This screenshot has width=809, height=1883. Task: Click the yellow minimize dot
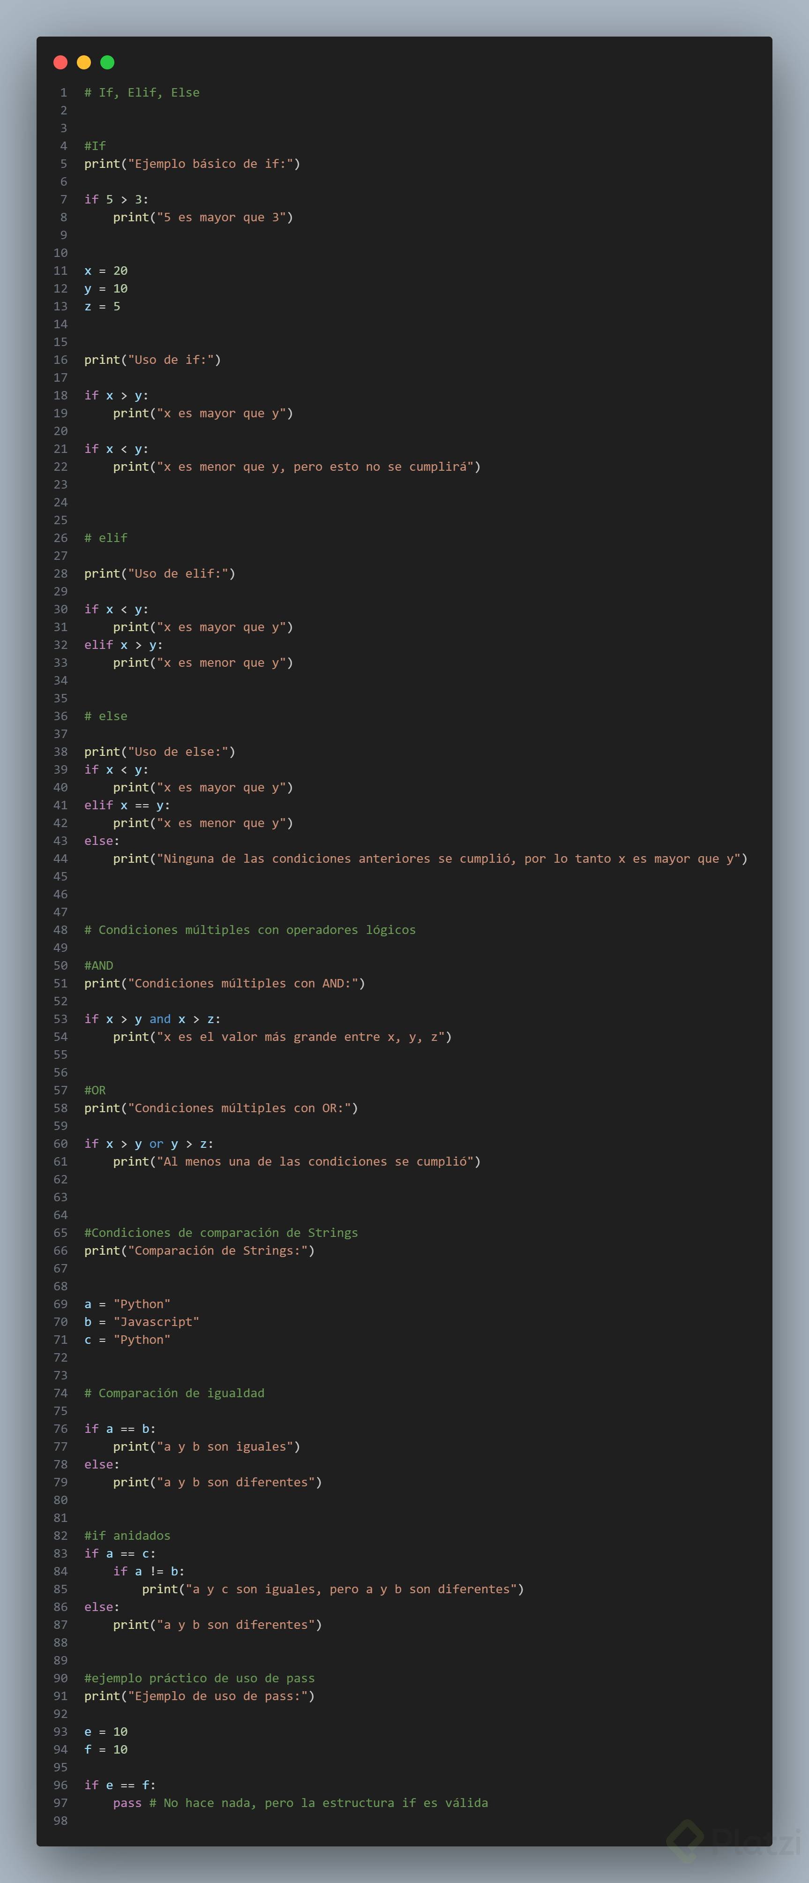click(x=84, y=62)
